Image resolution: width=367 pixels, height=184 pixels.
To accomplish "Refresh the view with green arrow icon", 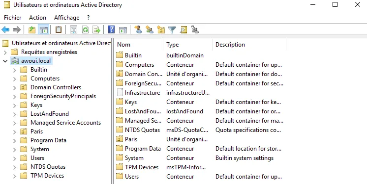I will [x=85, y=29].
